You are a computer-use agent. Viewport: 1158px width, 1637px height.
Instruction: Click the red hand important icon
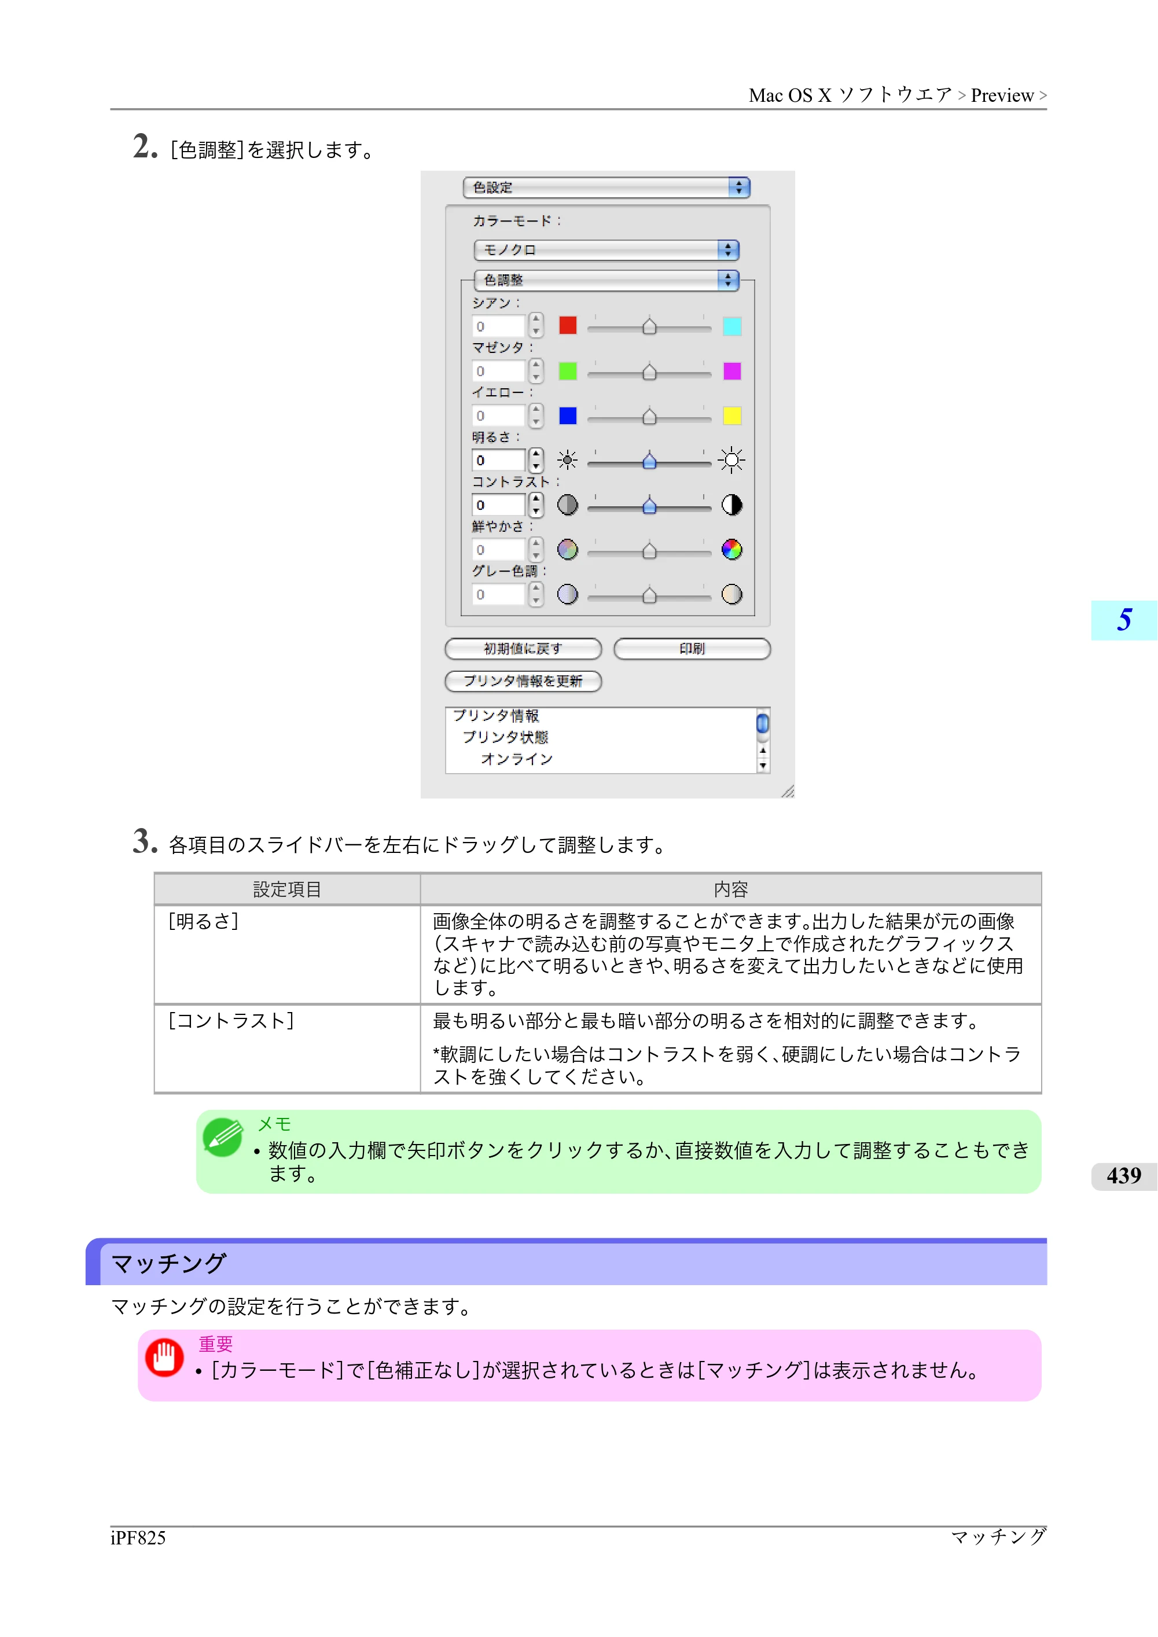pyautogui.click(x=165, y=1358)
